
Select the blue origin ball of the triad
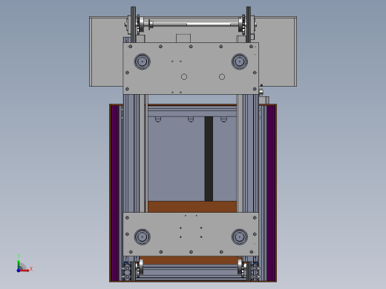19,270
